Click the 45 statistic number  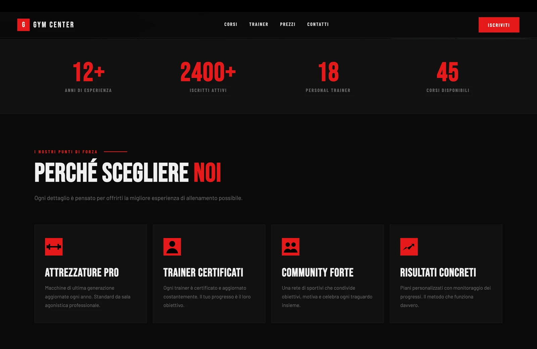click(x=448, y=72)
